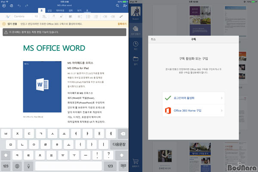Click the orange activate link in read-only banner
Screen dimensions: 258x172
pyautogui.click(x=122, y=24)
